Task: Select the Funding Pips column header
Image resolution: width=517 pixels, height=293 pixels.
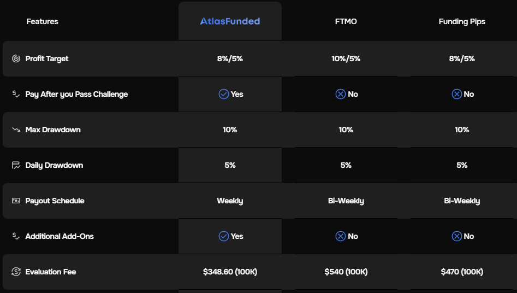Action: pyautogui.click(x=462, y=21)
